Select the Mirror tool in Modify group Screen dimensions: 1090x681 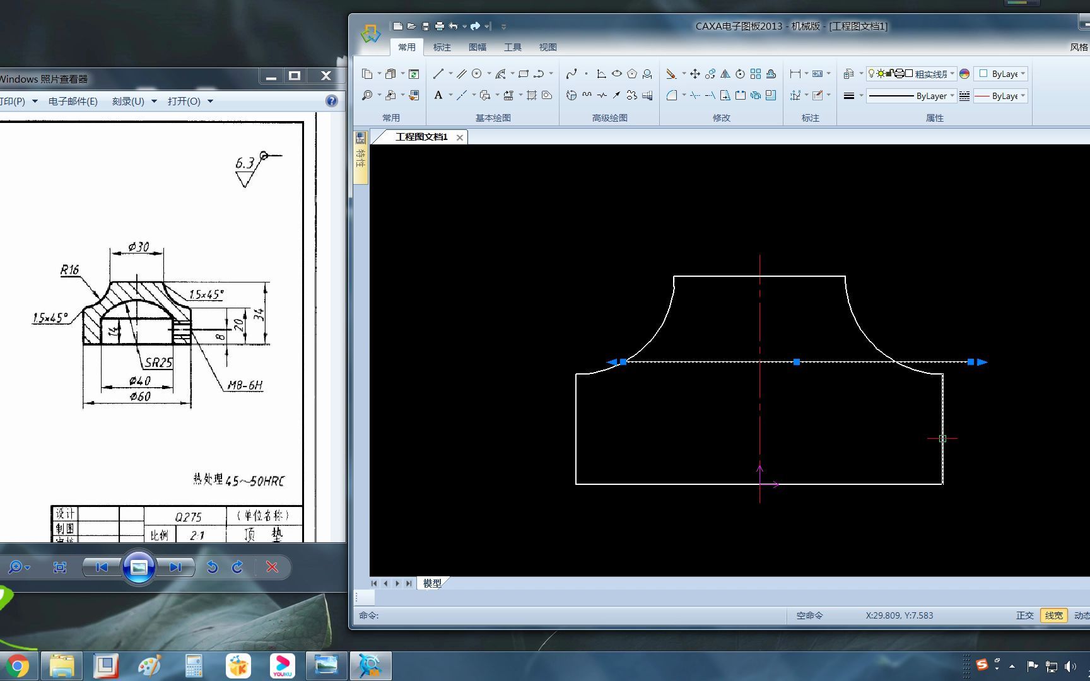[x=725, y=74]
